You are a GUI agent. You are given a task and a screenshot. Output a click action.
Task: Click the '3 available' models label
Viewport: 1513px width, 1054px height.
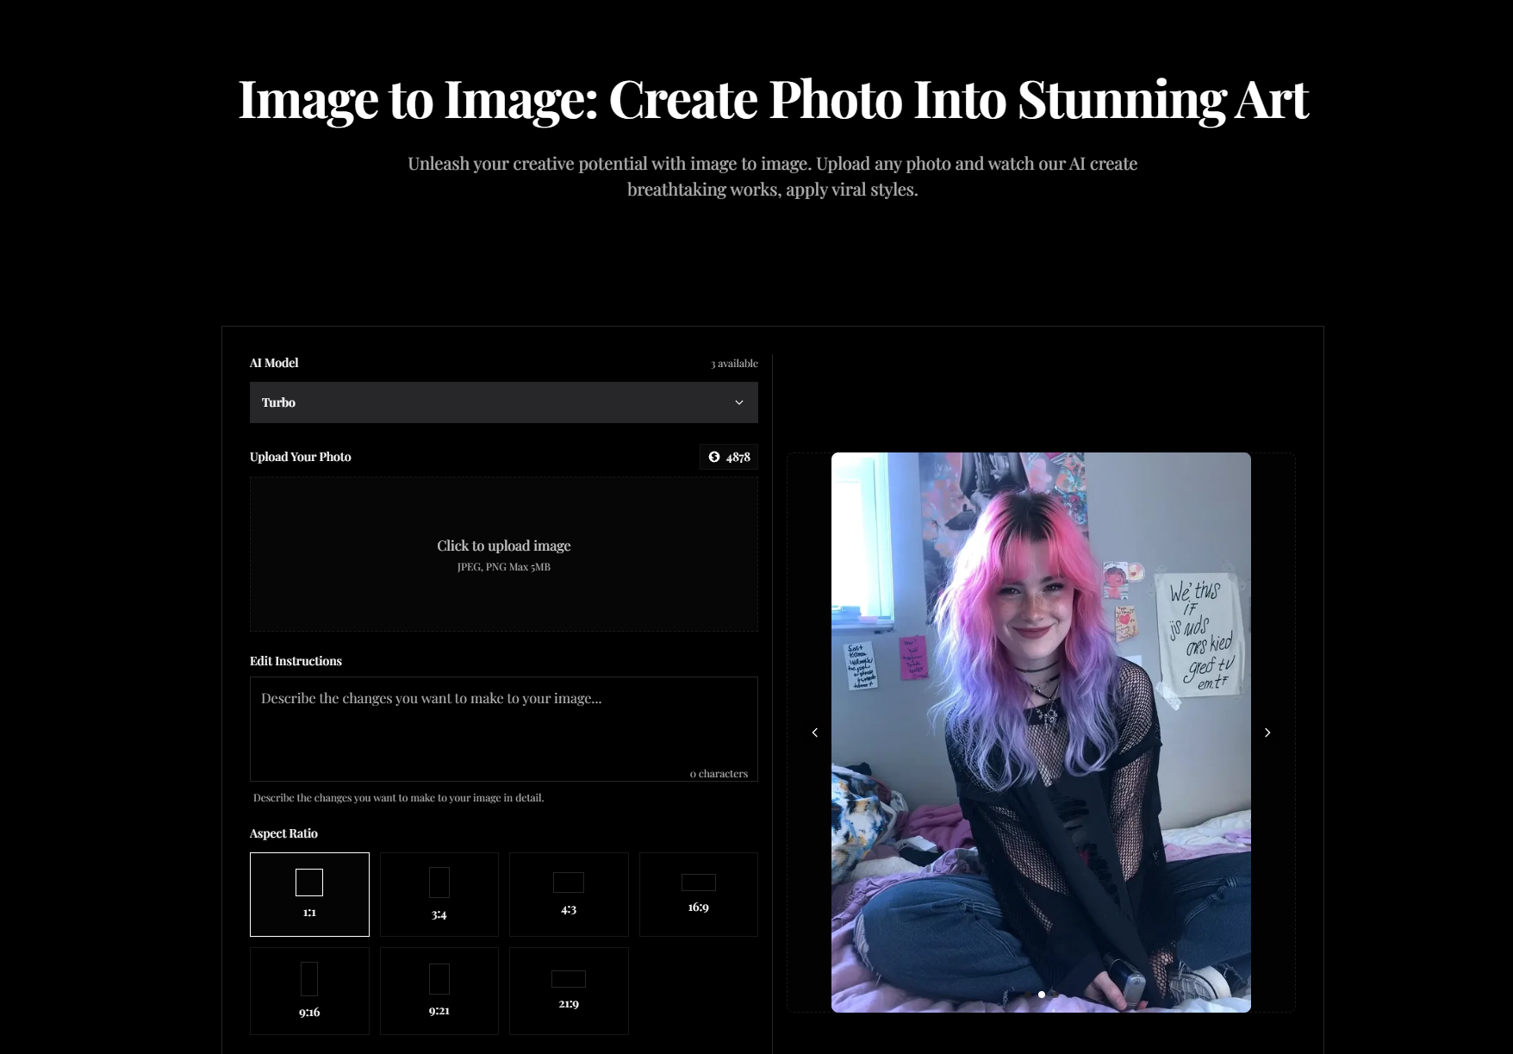[x=734, y=364]
